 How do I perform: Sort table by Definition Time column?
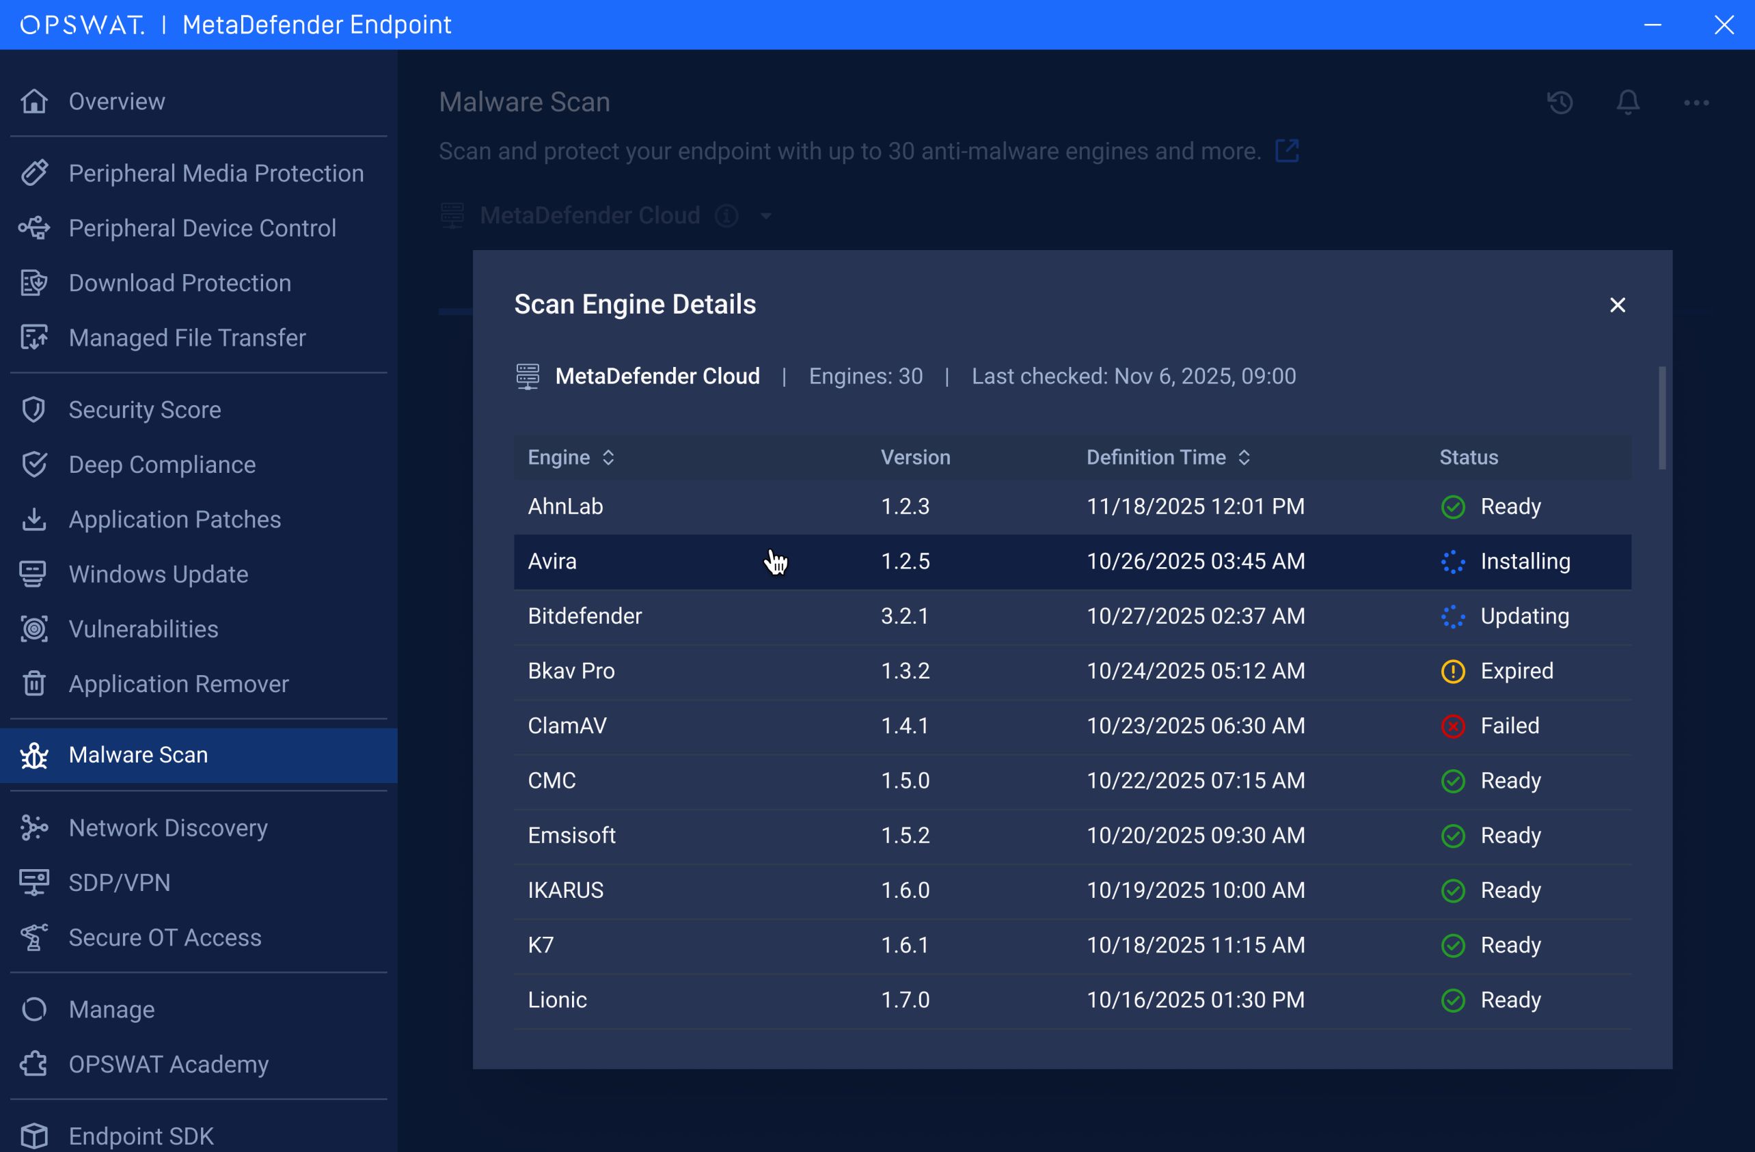[x=1244, y=458]
